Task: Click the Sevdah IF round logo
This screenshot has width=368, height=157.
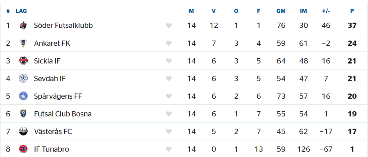Action: 23,78
